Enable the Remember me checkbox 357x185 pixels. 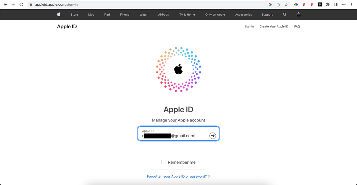click(x=163, y=162)
